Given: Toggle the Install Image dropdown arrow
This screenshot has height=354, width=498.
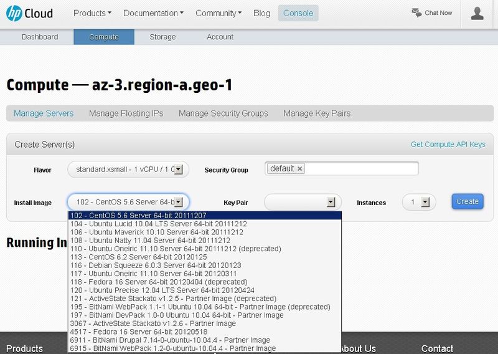Looking at the screenshot, I should coord(179,202).
